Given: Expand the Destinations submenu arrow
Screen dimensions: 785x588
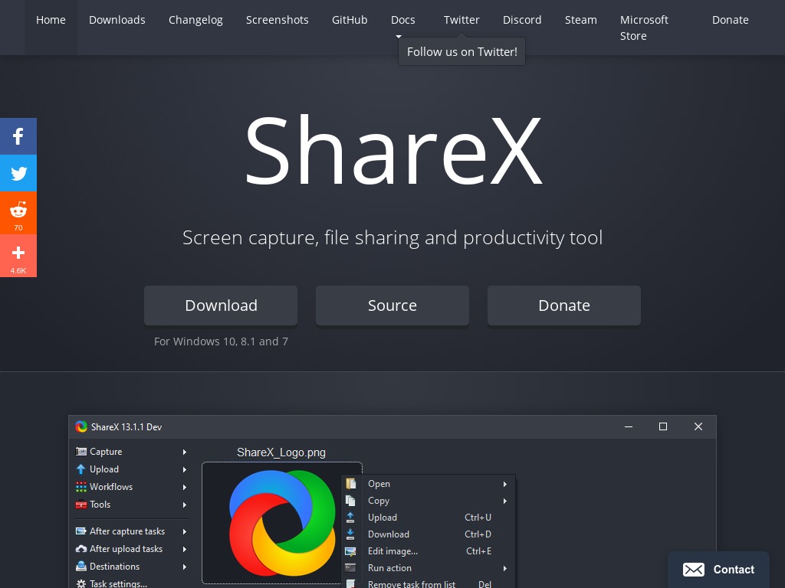Looking at the screenshot, I should [x=185, y=567].
